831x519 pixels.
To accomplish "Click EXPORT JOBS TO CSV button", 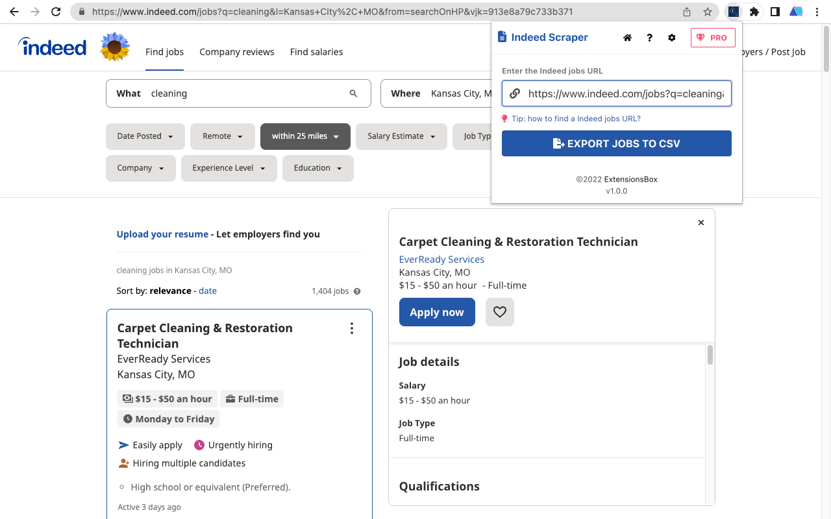I will coord(616,143).
